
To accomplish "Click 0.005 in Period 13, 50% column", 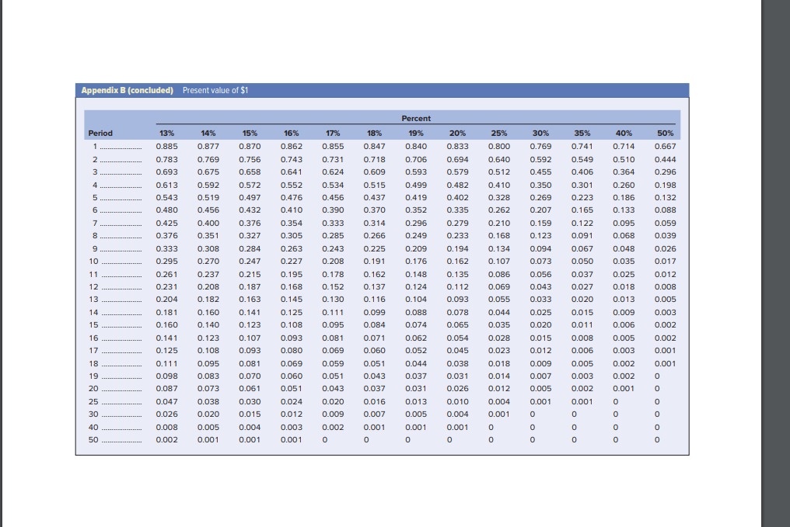I will (666, 300).
